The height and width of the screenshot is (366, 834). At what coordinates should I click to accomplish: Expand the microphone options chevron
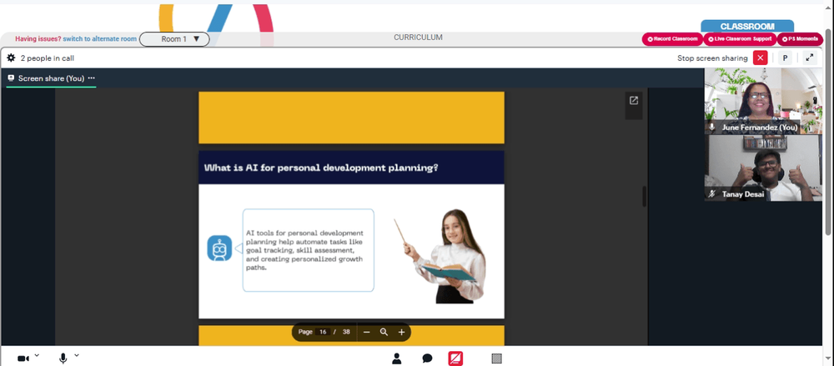[x=77, y=355]
